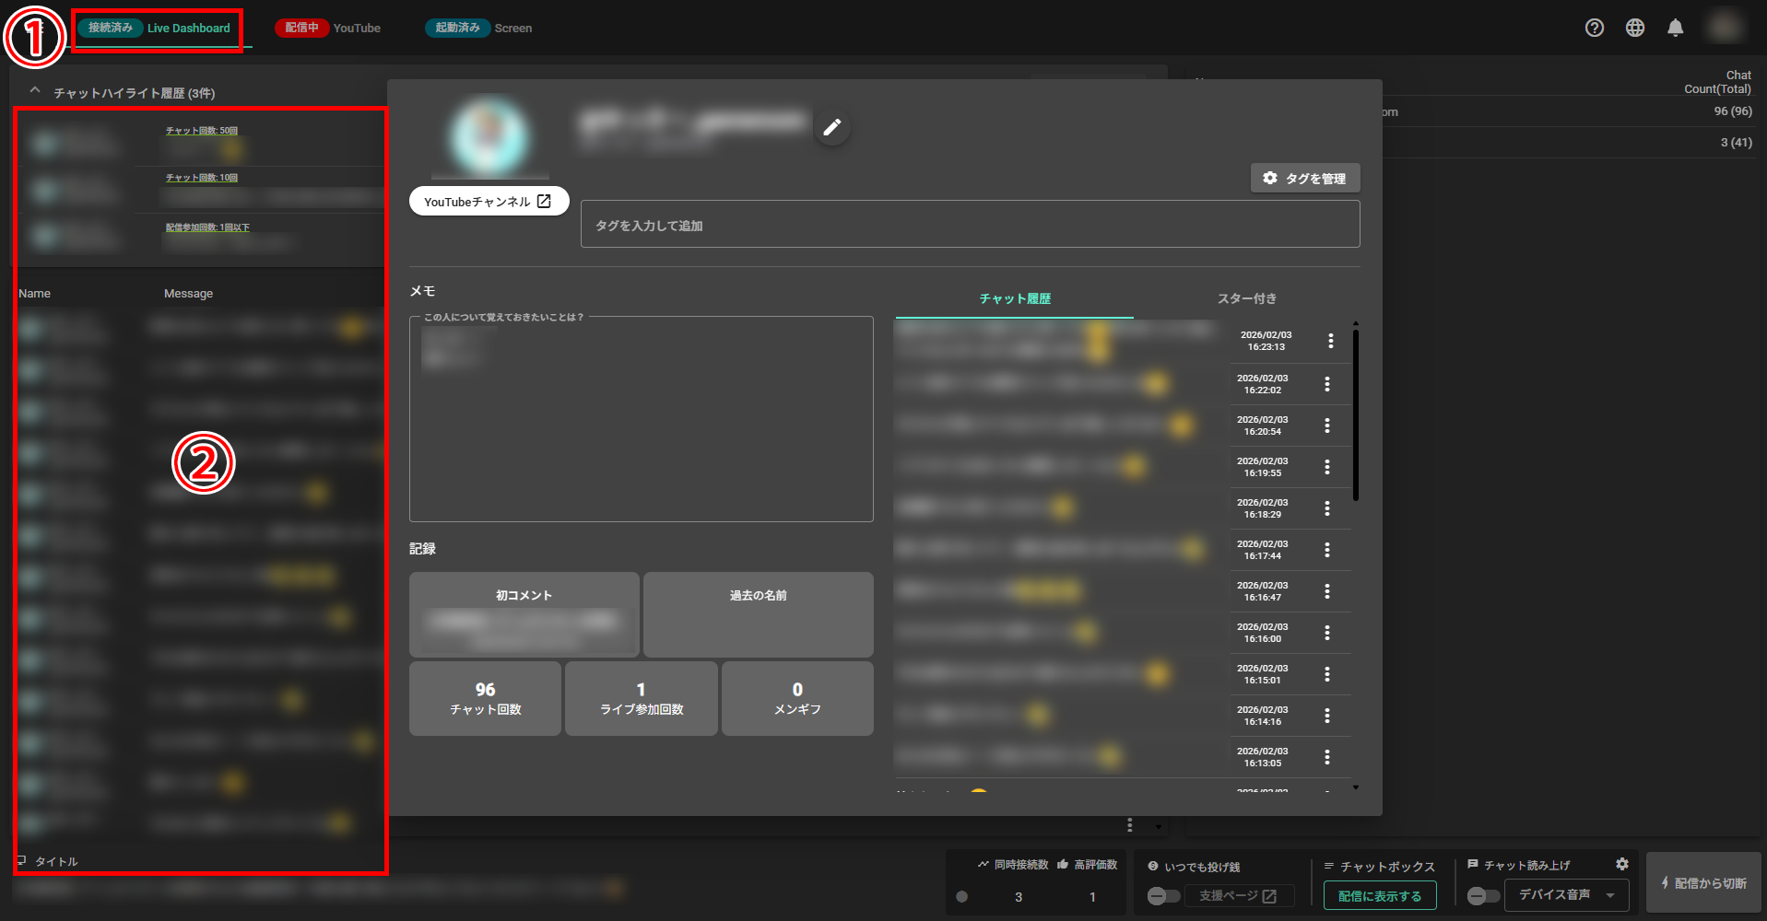Viewport: 1767px width, 921px height.
Task: Click the kebab menu on the 16:13:05 row
Action: pos(1327,757)
